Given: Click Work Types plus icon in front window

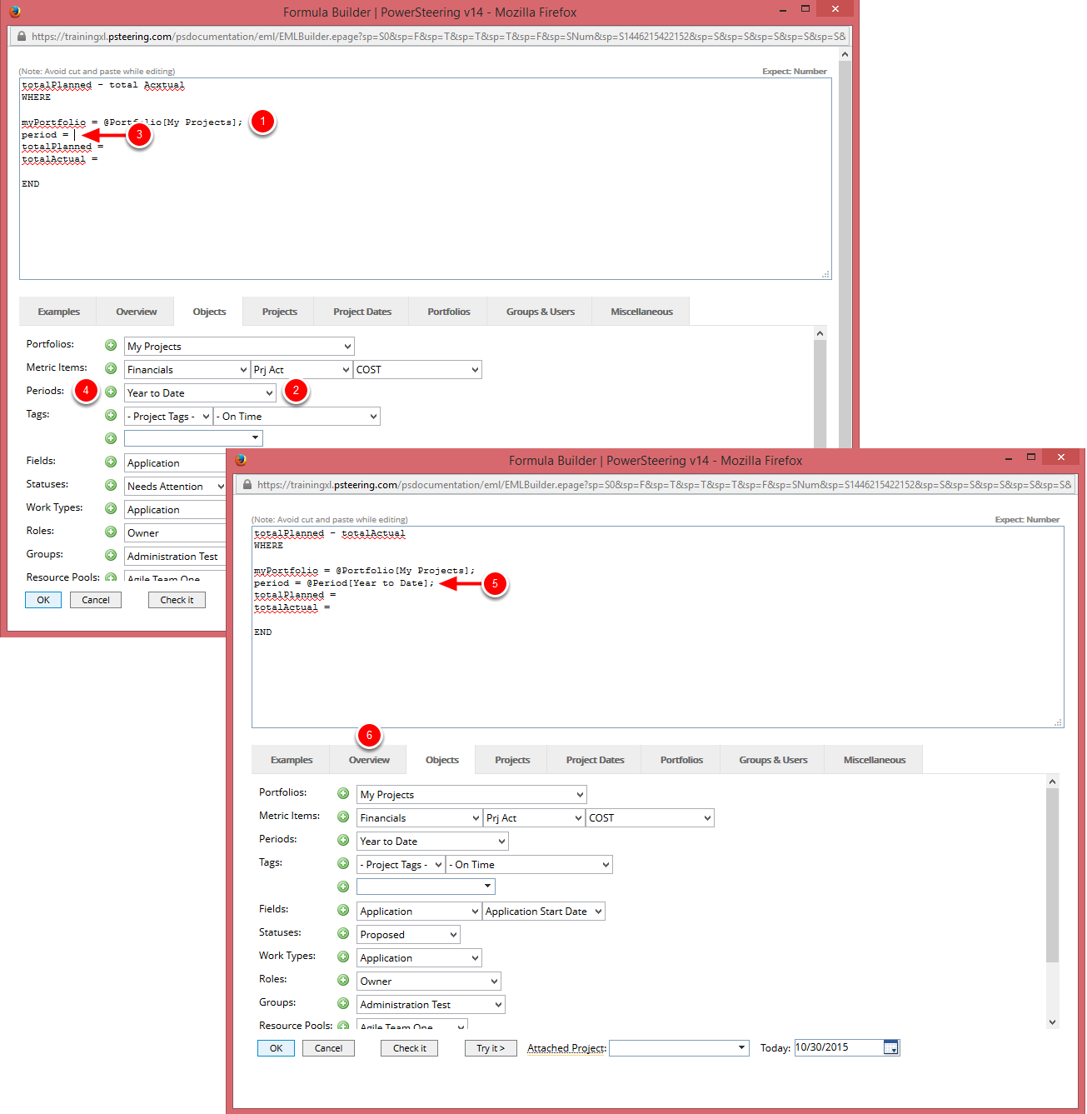Looking at the screenshot, I should (343, 957).
